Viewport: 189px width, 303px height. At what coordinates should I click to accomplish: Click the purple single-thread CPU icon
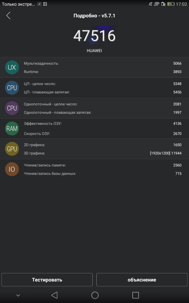(12, 108)
